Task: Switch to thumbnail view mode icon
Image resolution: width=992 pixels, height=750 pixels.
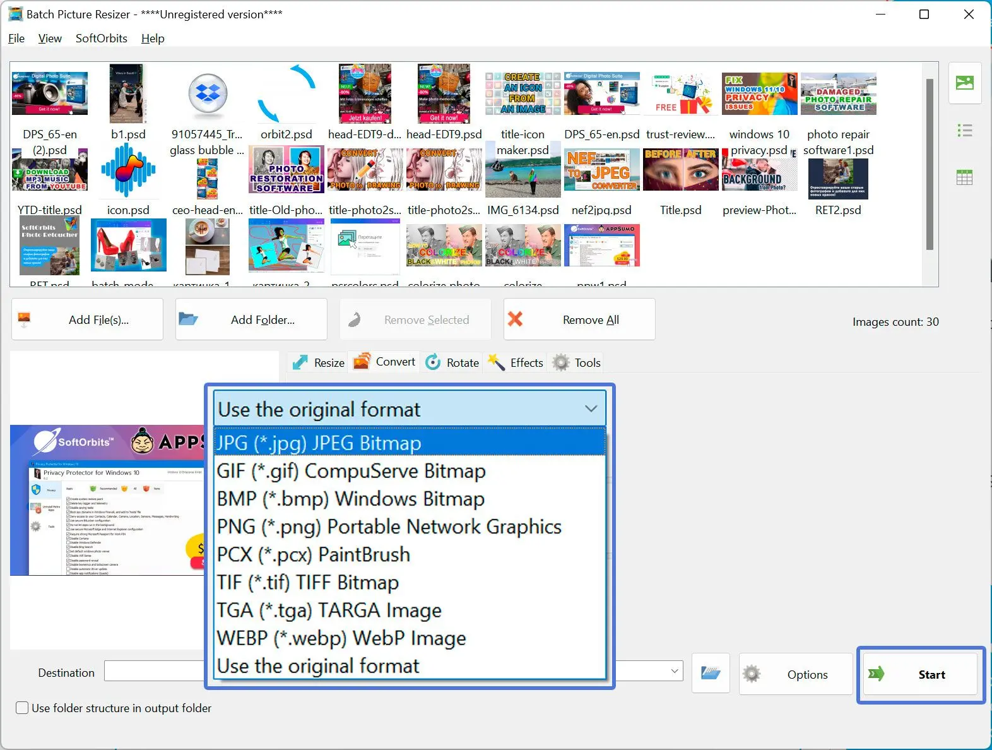Action: (964, 83)
